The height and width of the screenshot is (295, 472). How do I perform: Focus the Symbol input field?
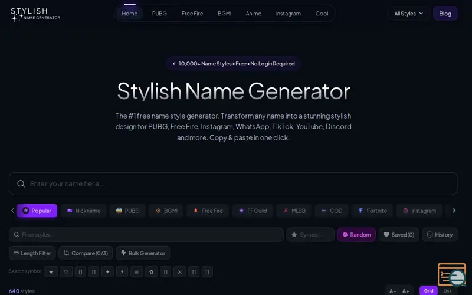[310, 234]
